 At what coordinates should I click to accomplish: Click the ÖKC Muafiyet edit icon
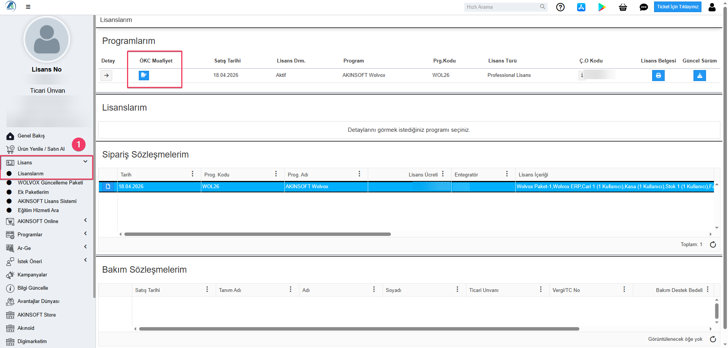[144, 75]
